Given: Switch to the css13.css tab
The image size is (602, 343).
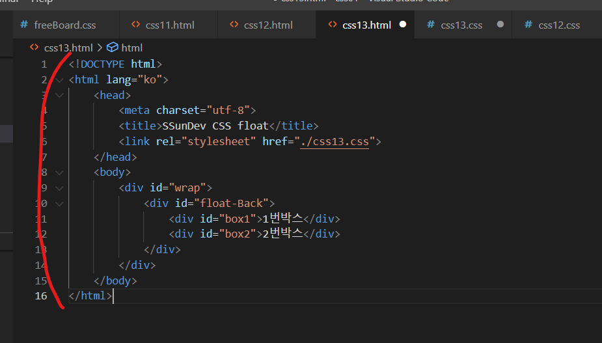Looking at the screenshot, I should pos(463,25).
